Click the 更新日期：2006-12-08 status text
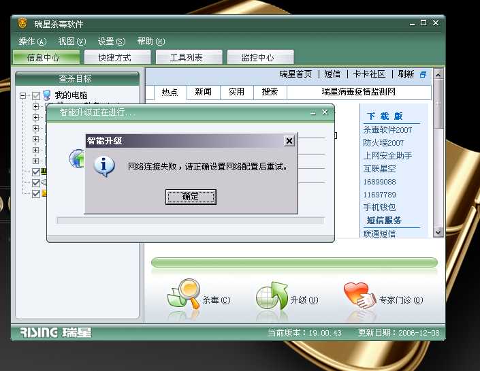480x371 pixels. coord(398,333)
